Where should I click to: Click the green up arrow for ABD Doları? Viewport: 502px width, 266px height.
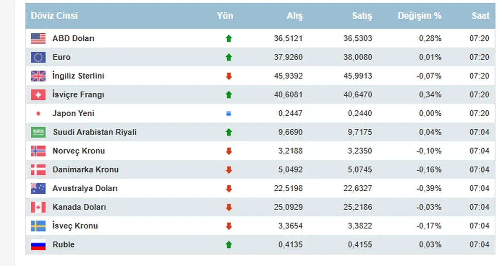pos(229,38)
